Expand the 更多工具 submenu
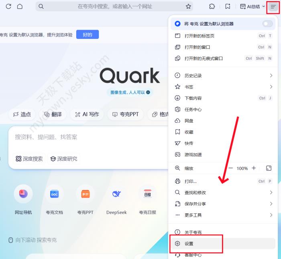Viewport: 281px width, 259px height. [223, 215]
